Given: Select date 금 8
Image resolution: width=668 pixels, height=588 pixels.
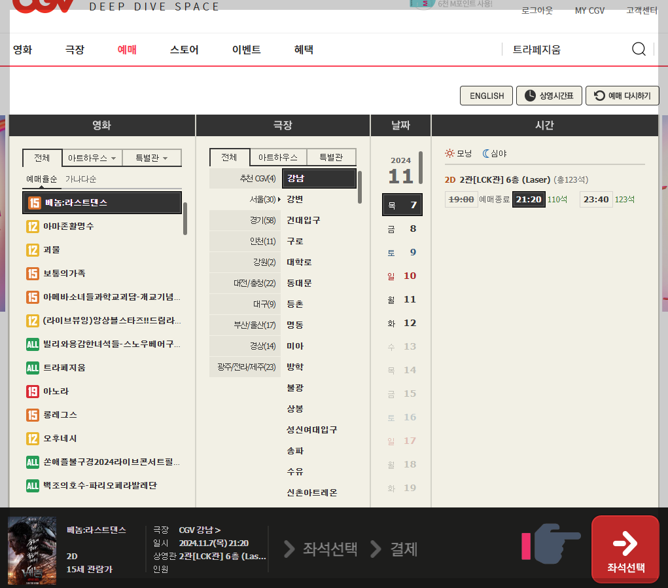Looking at the screenshot, I should 402,229.
